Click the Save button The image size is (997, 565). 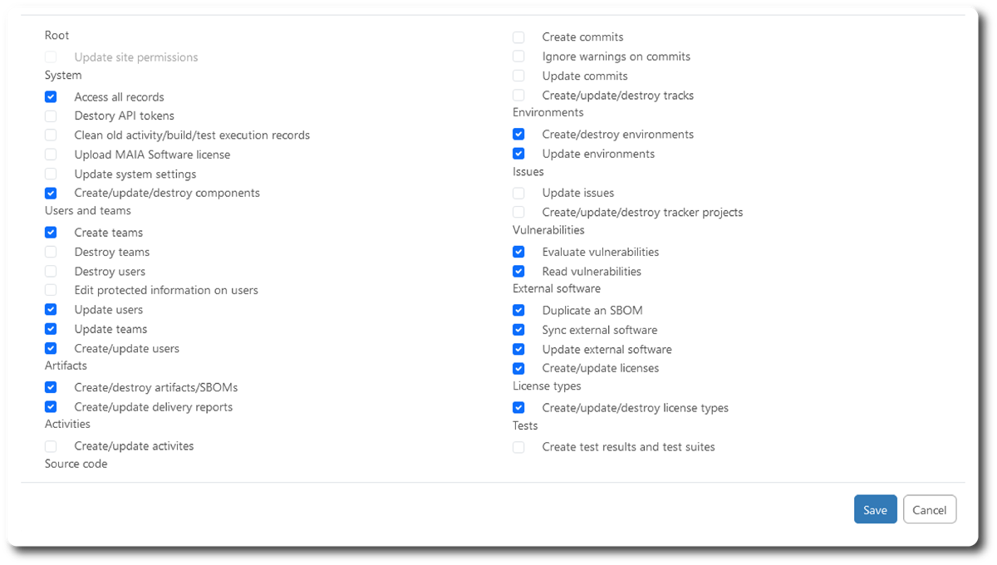coord(875,510)
